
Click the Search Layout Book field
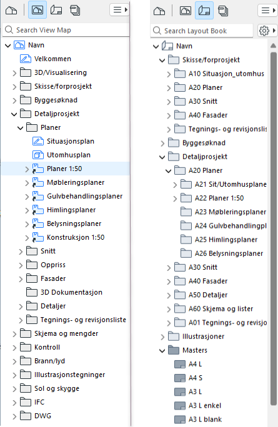point(202,31)
